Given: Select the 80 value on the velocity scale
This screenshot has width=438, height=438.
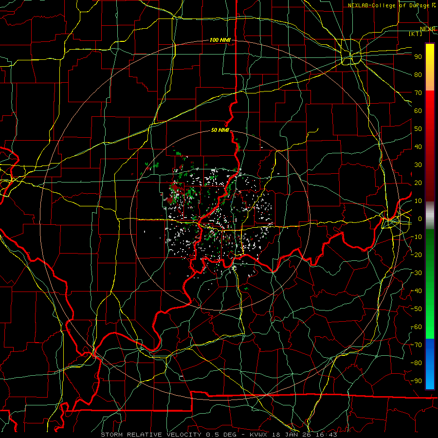Looking at the screenshot, I should click(x=418, y=75).
